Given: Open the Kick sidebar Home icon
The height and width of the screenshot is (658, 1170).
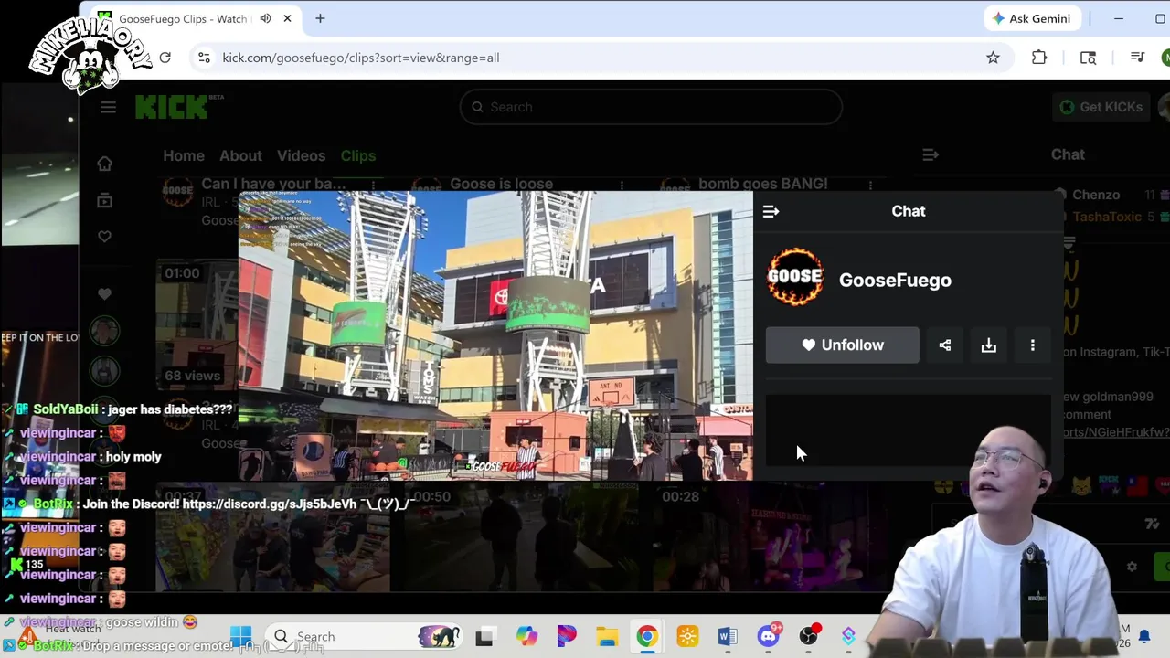Looking at the screenshot, I should pyautogui.click(x=105, y=164).
